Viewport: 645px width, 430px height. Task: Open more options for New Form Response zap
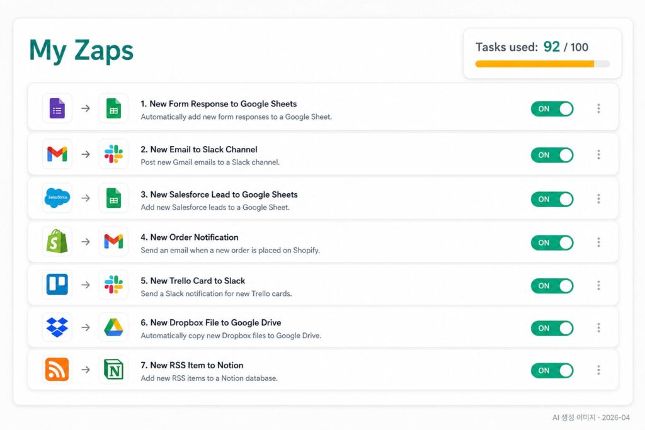598,108
